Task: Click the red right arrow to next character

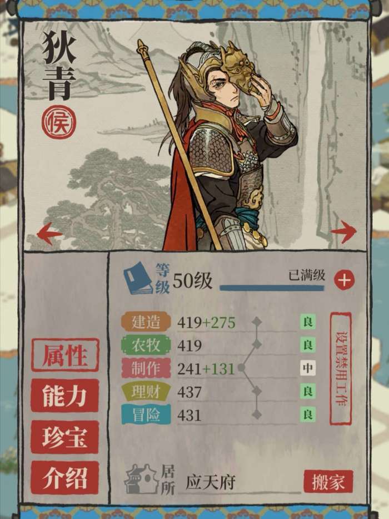Action: (343, 232)
